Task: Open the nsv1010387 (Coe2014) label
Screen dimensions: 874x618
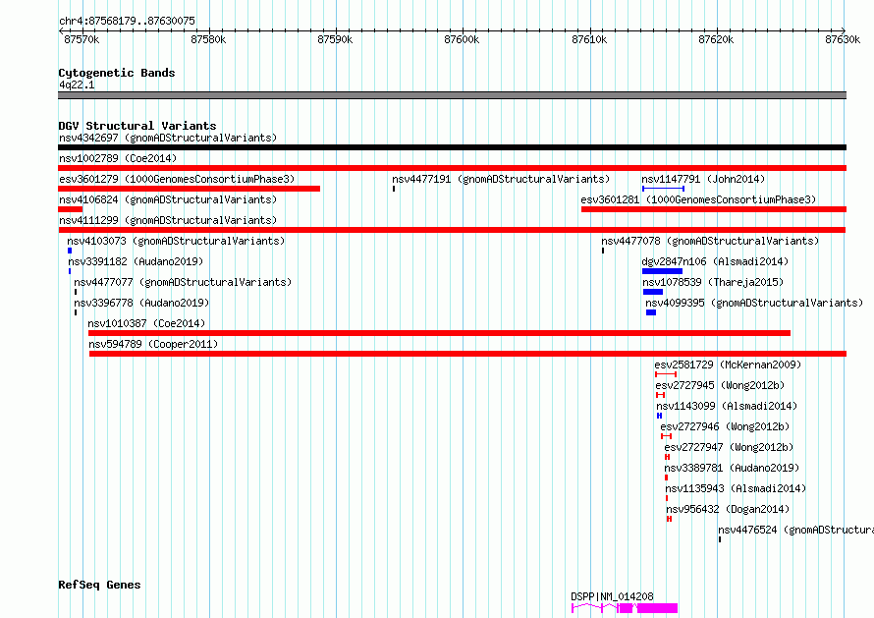Action: point(146,323)
